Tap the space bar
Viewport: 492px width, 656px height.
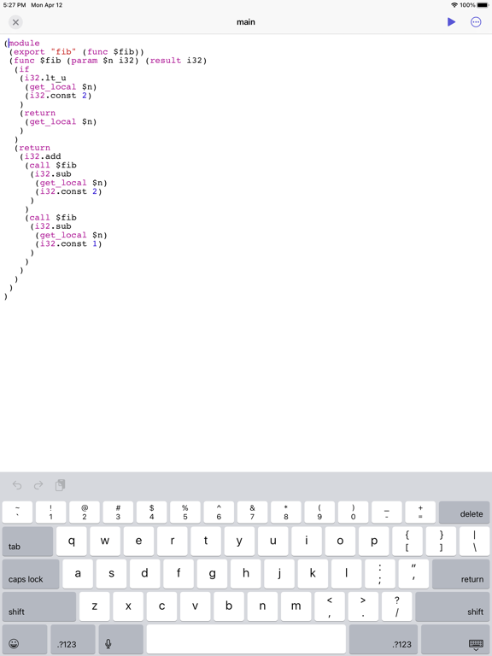tap(246, 639)
